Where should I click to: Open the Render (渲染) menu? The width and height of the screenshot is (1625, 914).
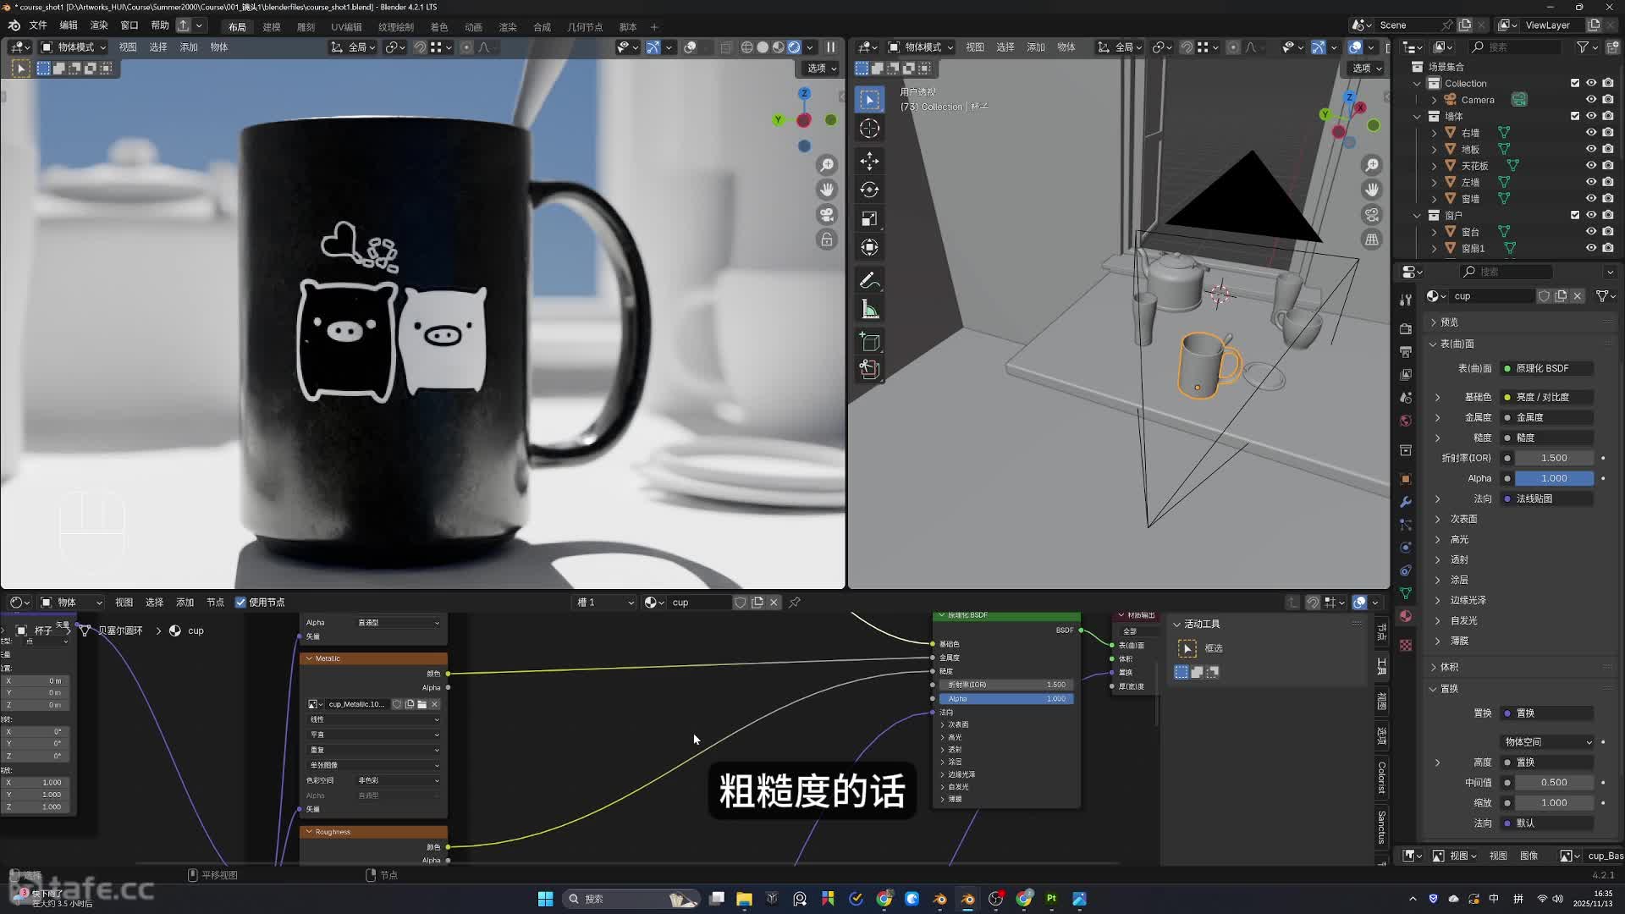[x=99, y=25]
